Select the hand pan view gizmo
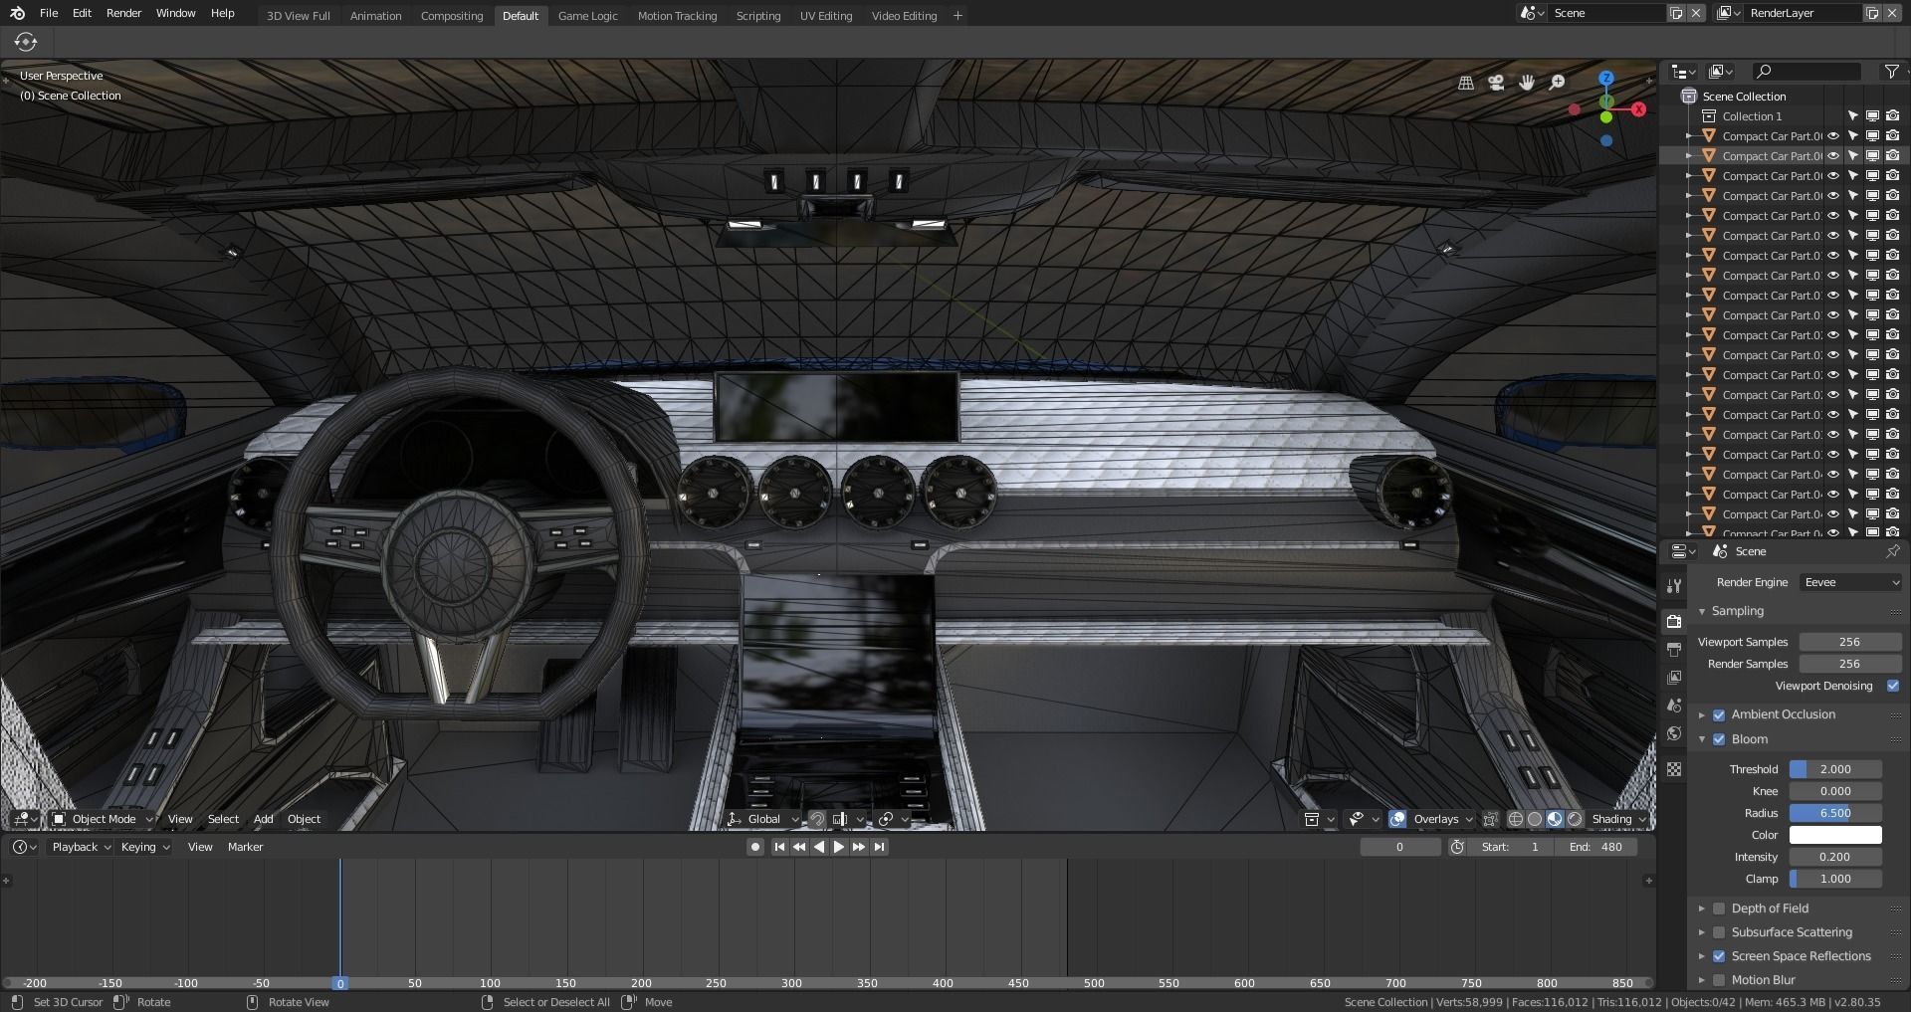This screenshot has height=1012, width=1911. 1527,84
